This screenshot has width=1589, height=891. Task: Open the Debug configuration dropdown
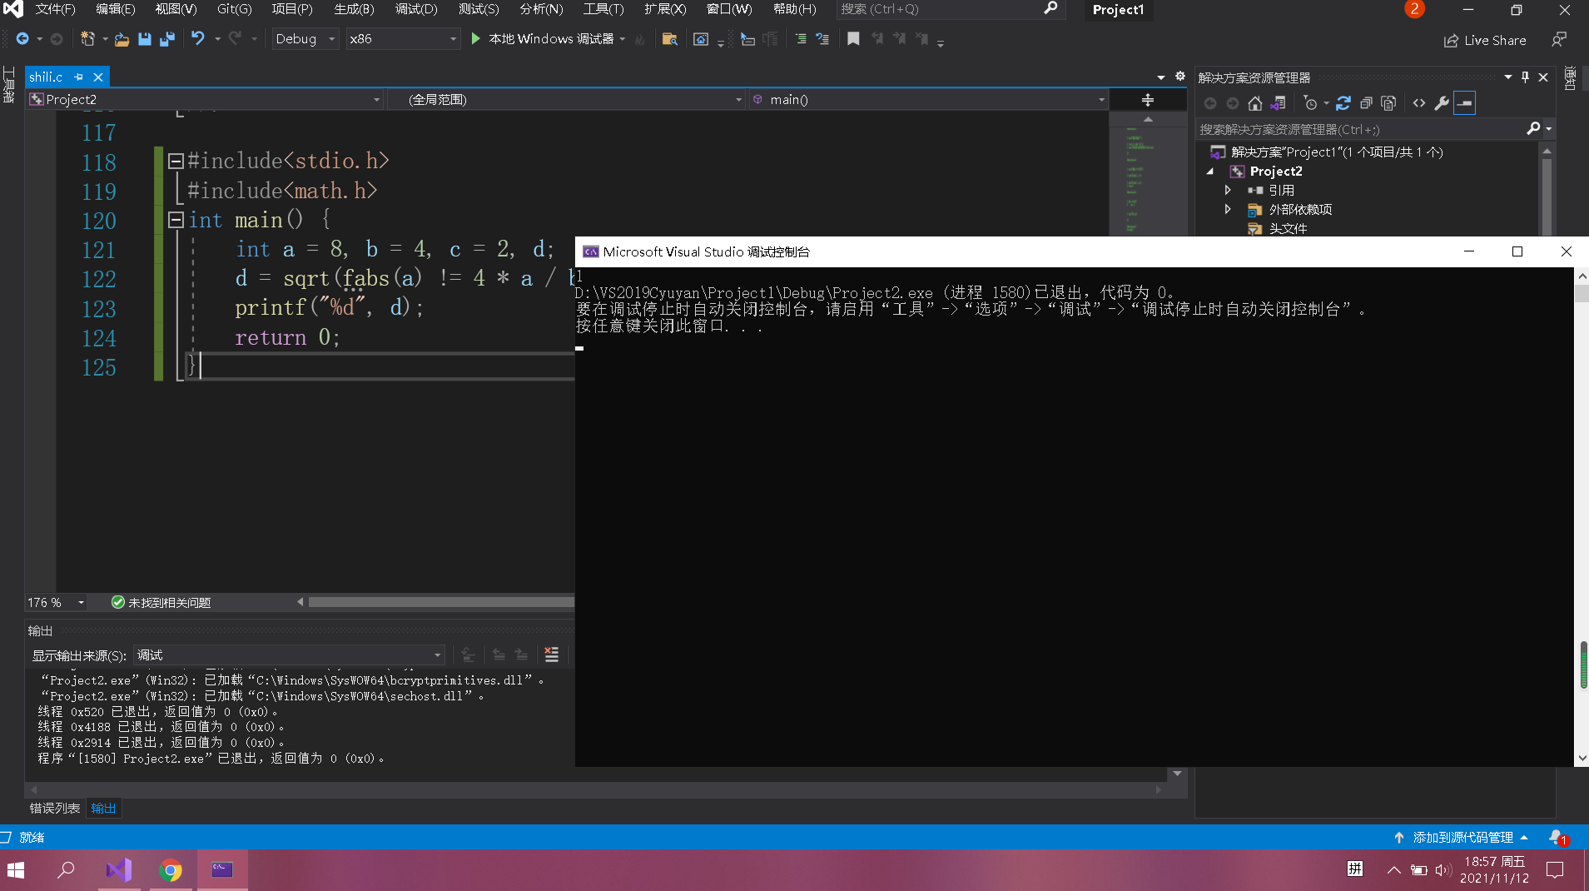pos(305,39)
